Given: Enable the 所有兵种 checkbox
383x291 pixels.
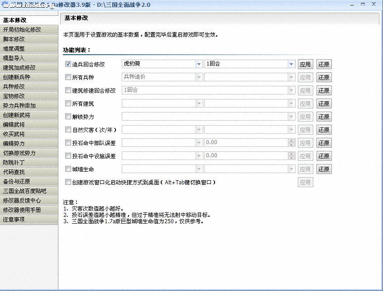Looking at the screenshot, I should (x=68, y=77).
